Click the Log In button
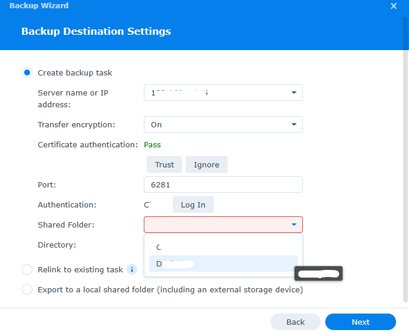 [193, 205]
